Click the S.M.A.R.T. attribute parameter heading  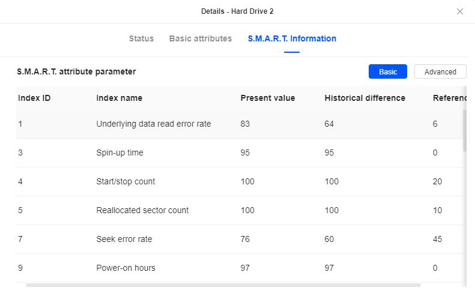(76, 71)
